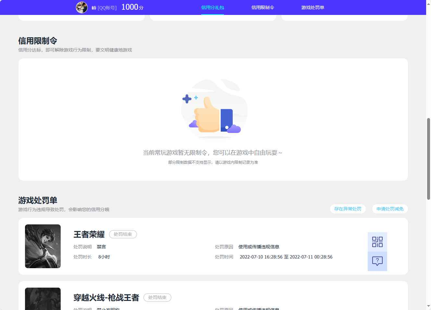The height and width of the screenshot is (310, 431).
Task: Open the QR code icon for 王者荣耀
Action: 377,242
